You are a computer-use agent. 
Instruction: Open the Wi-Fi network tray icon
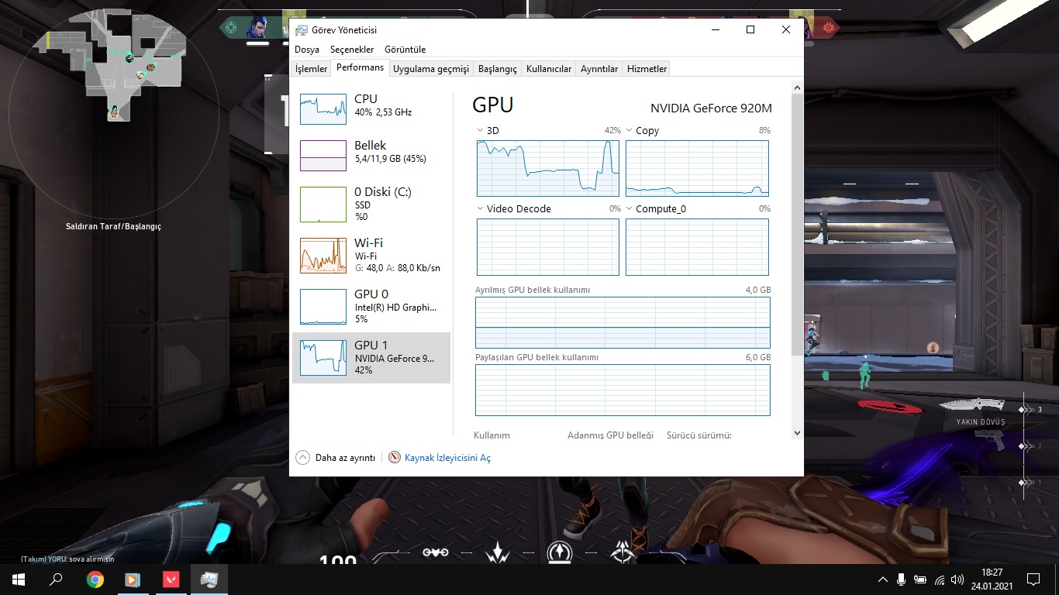click(940, 580)
